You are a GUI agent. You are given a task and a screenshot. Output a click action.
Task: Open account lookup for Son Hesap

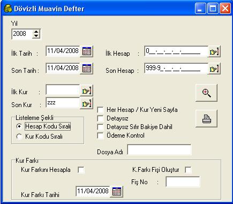(214, 69)
